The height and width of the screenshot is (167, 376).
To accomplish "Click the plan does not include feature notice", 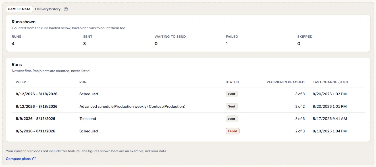I will [86, 151].
